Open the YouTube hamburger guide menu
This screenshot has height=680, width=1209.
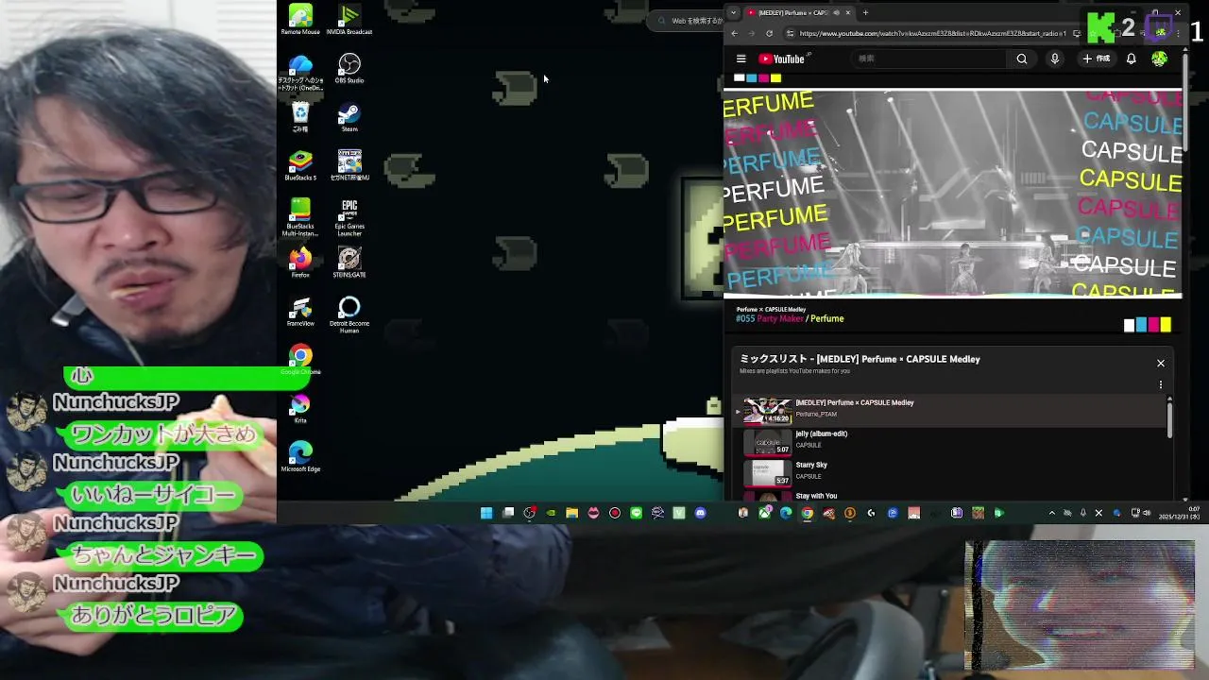tap(741, 59)
